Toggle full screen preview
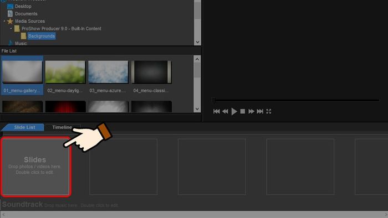This screenshot has width=388, height=218. tap(269, 111)
